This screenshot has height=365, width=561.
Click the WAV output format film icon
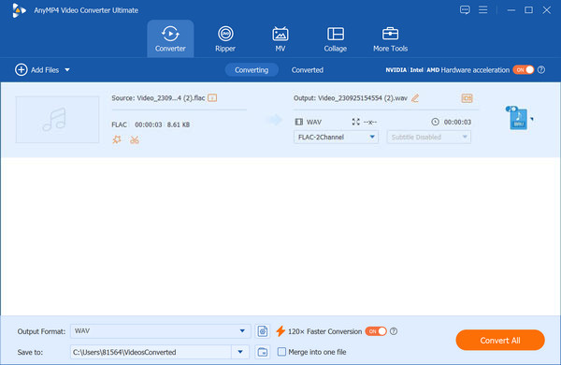(299, 122)
